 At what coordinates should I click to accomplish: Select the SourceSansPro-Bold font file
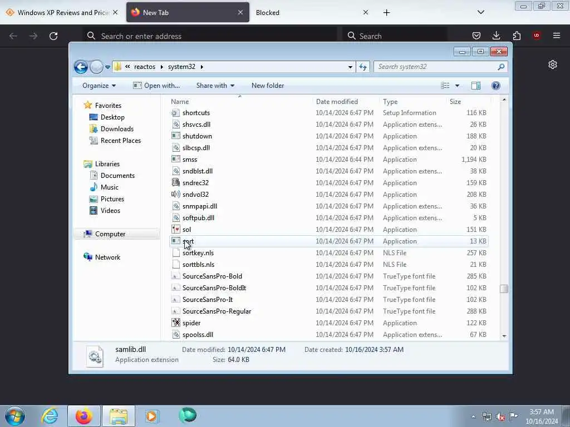click(212, 276)
